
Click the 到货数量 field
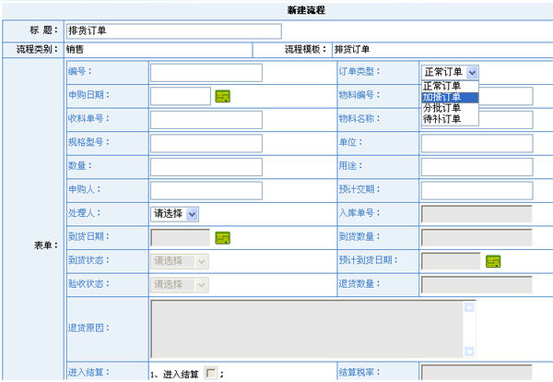coord(477,238)
